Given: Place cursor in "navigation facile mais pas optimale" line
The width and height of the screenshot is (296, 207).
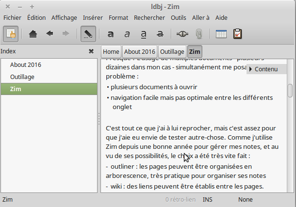Looking at the screenshot, I should [192, 97].
